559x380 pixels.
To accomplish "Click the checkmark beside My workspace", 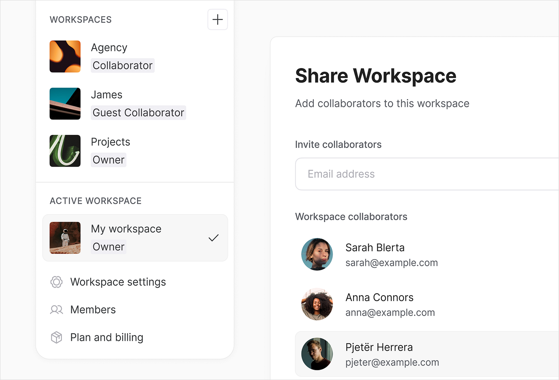I will (x=213, y=238).
